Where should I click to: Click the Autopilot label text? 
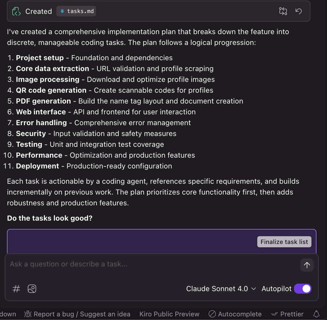pos(276,289)
